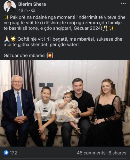Viewport: 130px width, 160px height.
Task: Click the Gëzuar dhe mbarësi line
Action: click(25, 56)
